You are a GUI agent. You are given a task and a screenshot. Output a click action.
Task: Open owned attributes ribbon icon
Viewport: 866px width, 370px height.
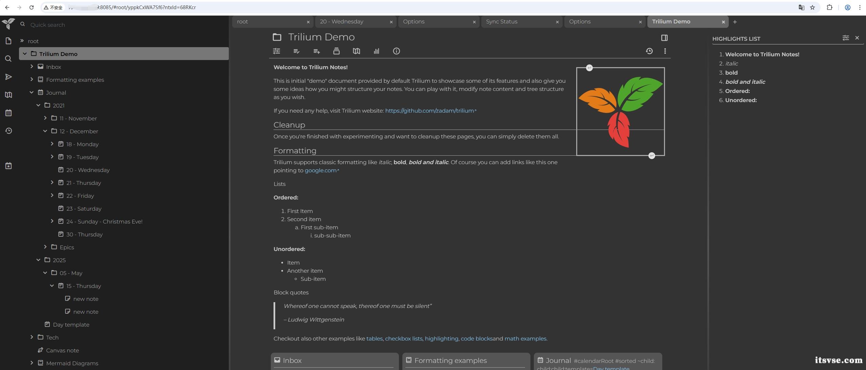click(x=296, y=51)
